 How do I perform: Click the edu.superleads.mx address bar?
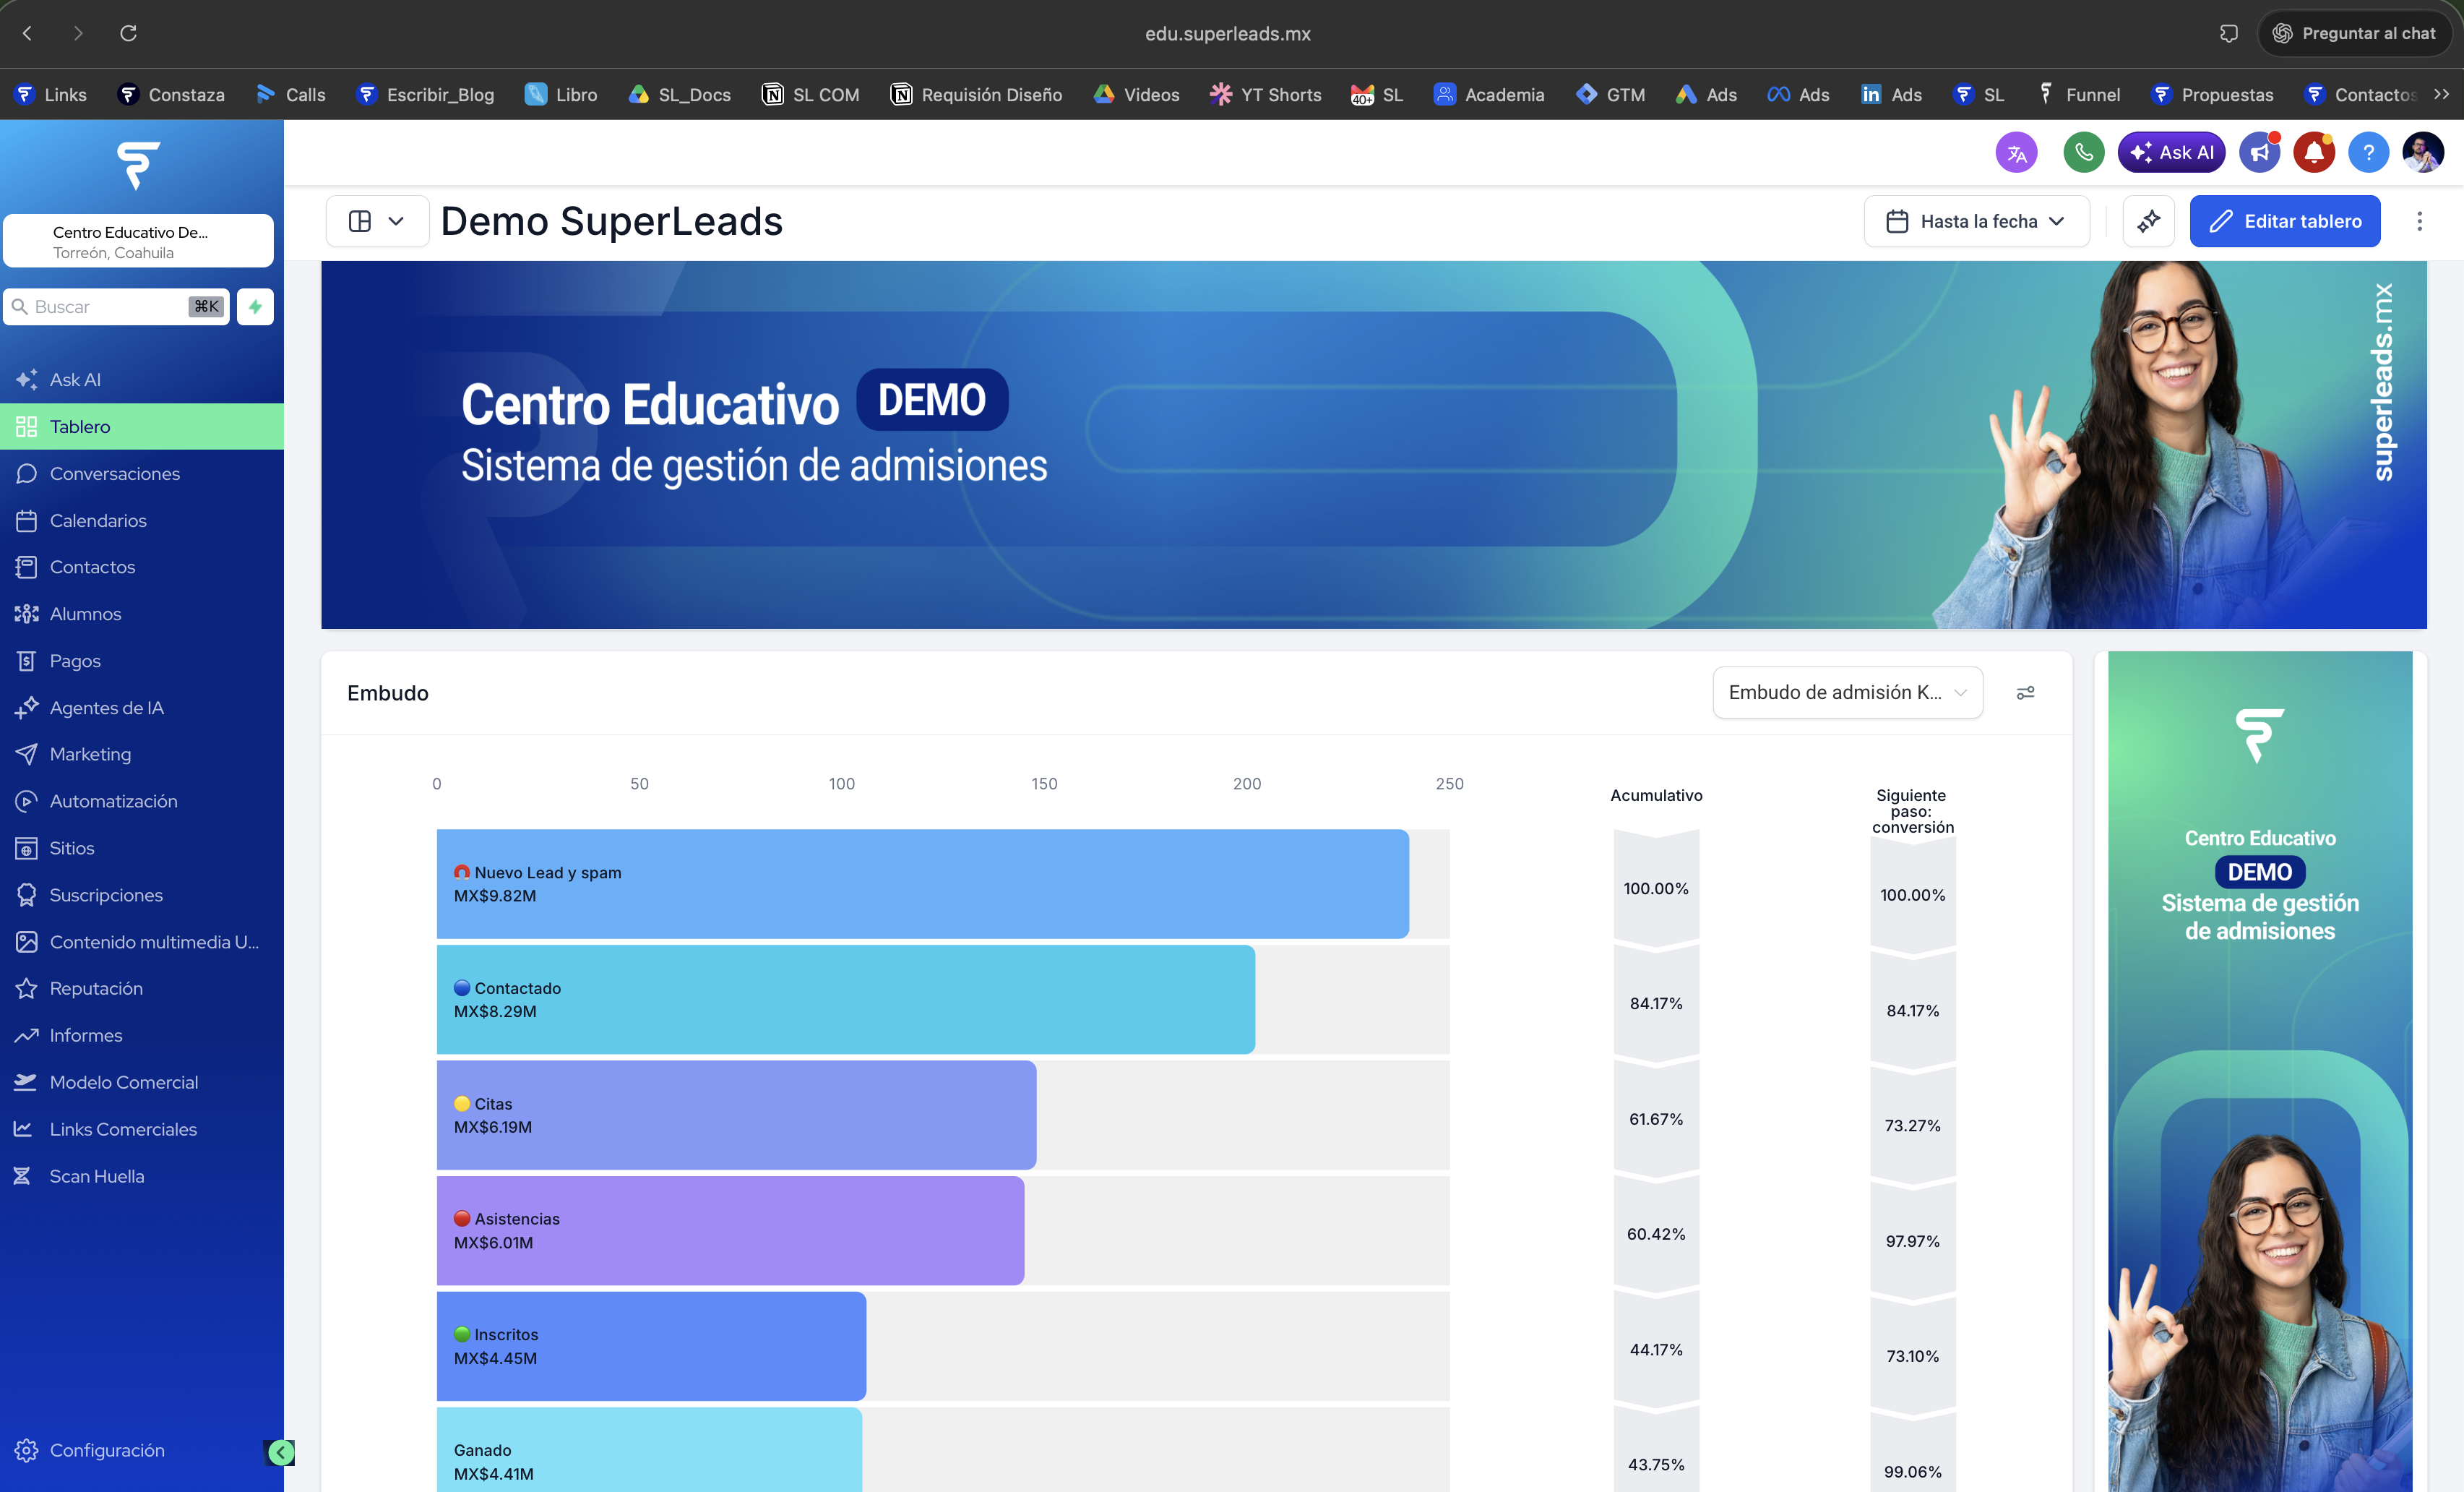coord(1227,33)
